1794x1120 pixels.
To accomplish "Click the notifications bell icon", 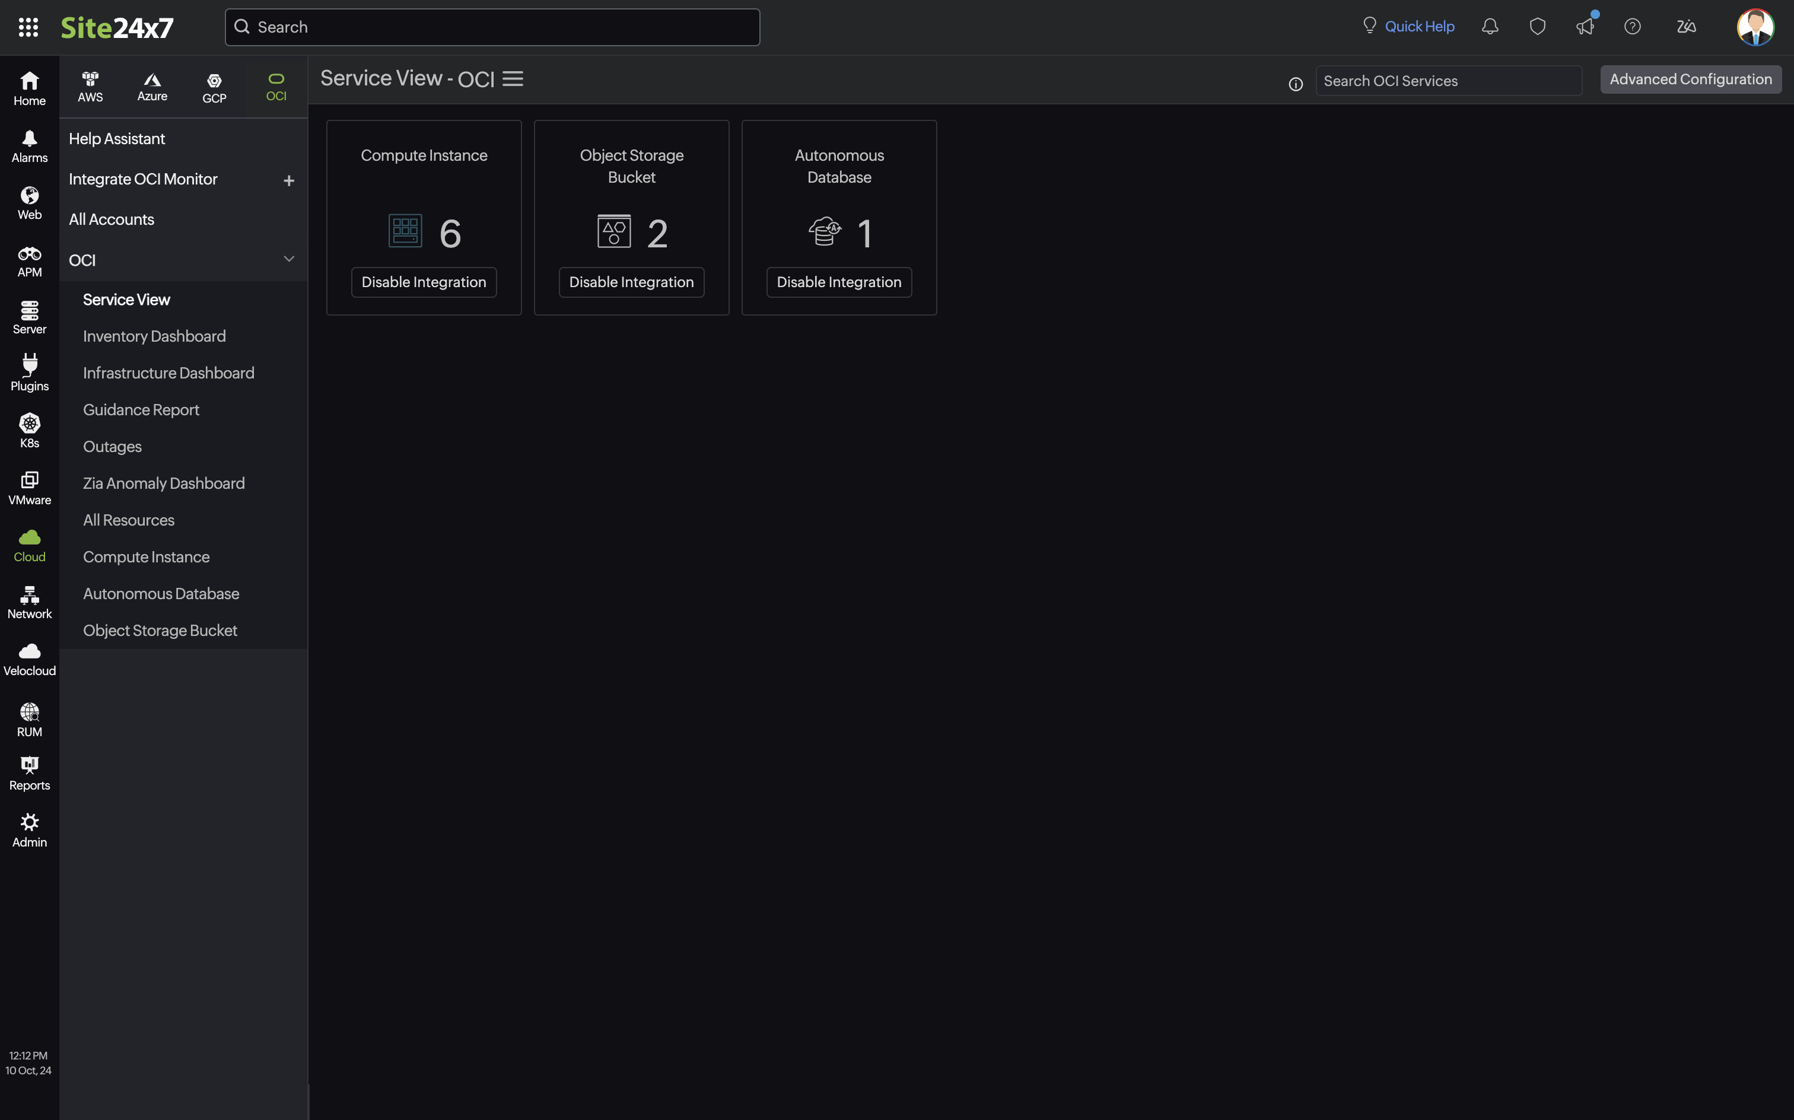I will [1490, 26].
